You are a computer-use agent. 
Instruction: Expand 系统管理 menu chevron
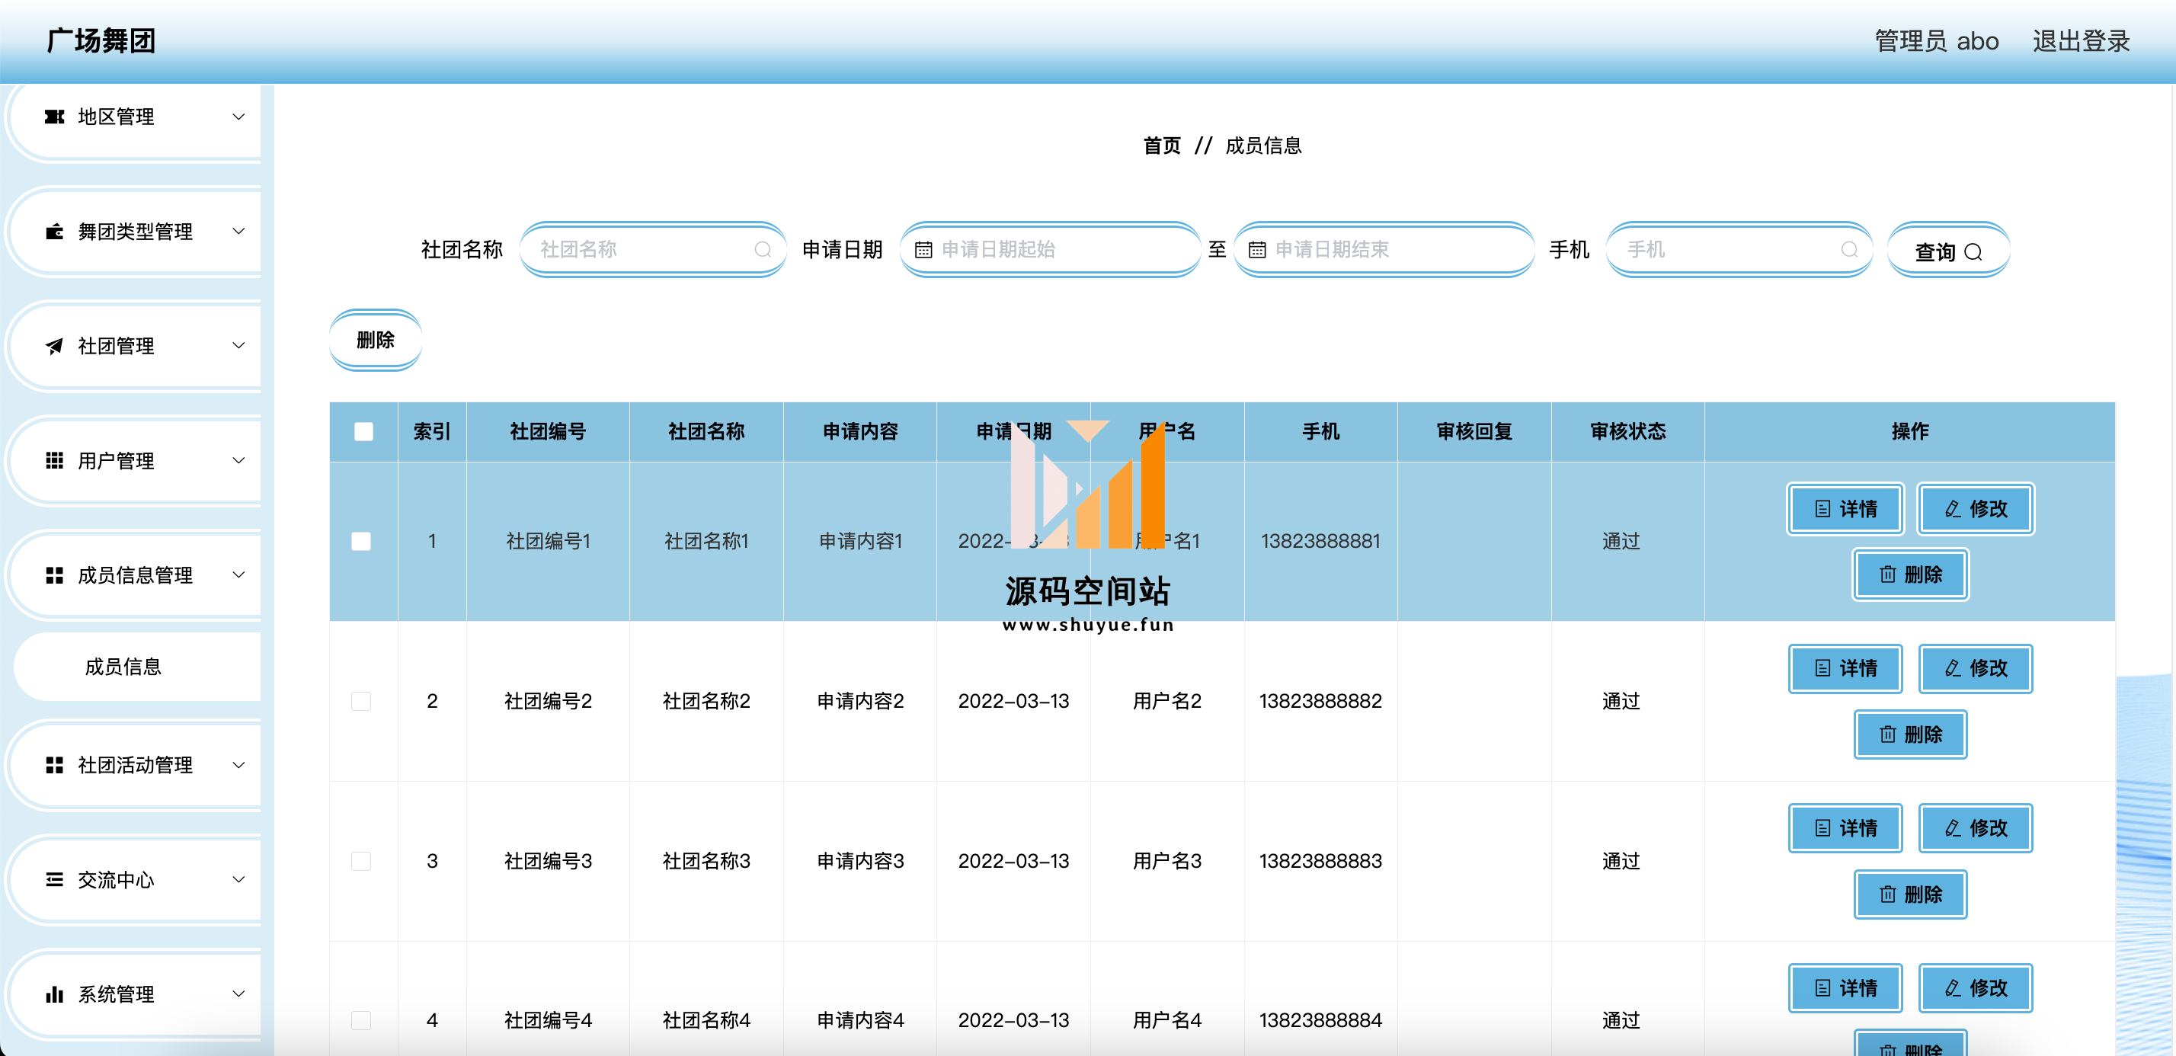click(x=239, y=994)
